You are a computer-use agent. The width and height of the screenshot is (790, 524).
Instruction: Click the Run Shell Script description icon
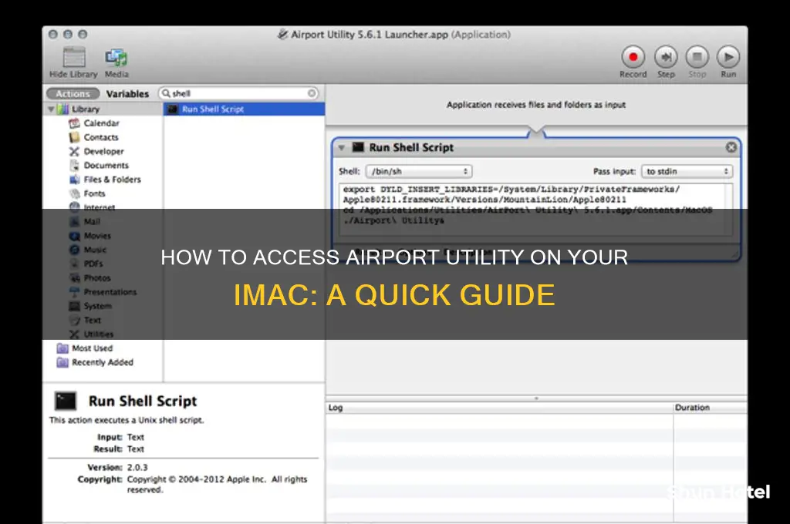click(x=66, y=401)
